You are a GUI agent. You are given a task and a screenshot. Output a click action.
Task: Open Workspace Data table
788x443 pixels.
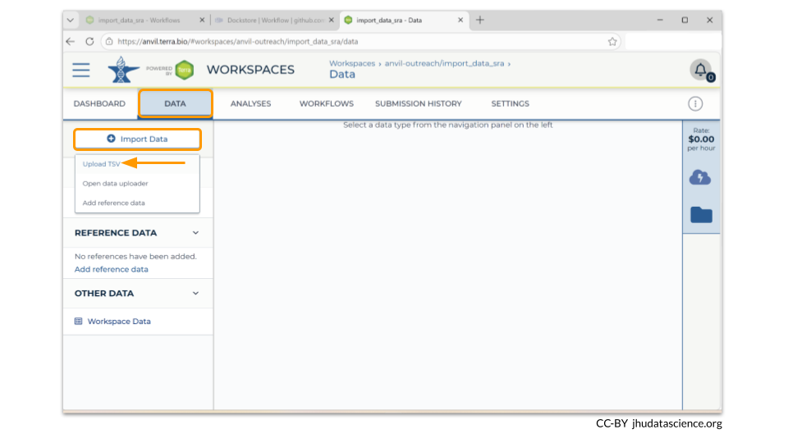[x=118, y=322]
